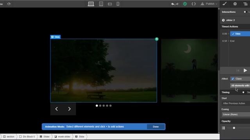Switch to mobile portrait view
This screenshot has width=250, height=140.
[118, 4]
